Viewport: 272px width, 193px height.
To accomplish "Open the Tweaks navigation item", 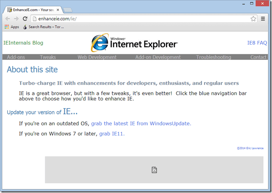I will click(48, 57).
